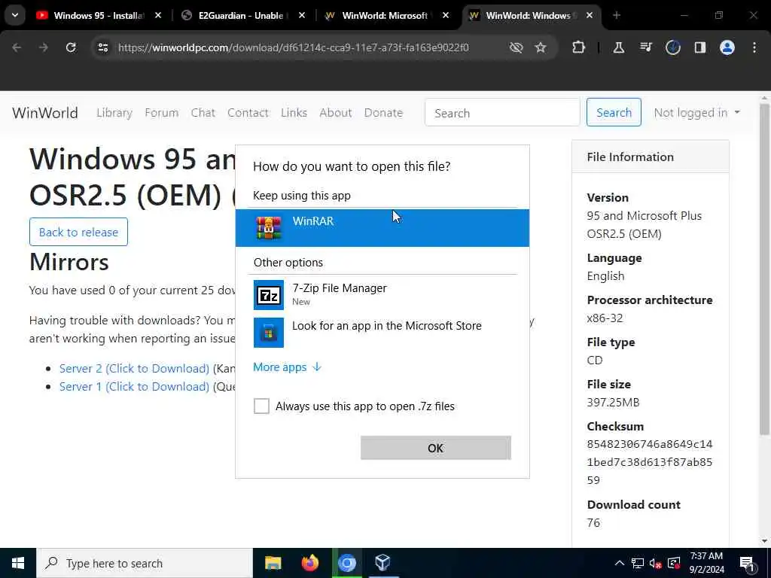This screenshot has width=771, height=578.
Task: Click the network tray icon
Action: pyautogui.click(x=638, y=563)
